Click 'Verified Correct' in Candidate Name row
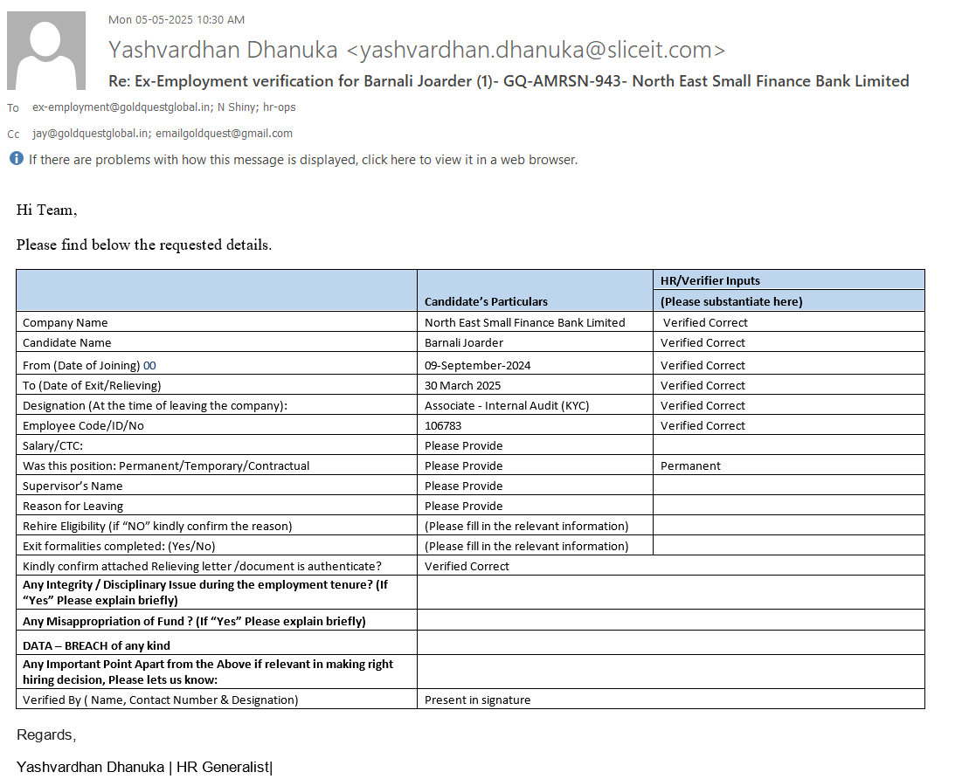This screenshot has height=779, width=976. (703, 343)
